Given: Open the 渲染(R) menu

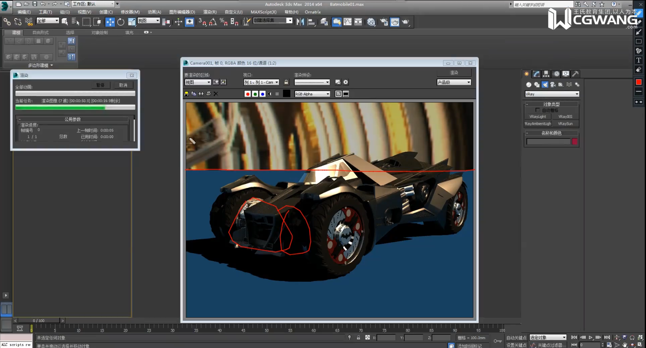Looking at the screenshot, I should tap(210, 12).
